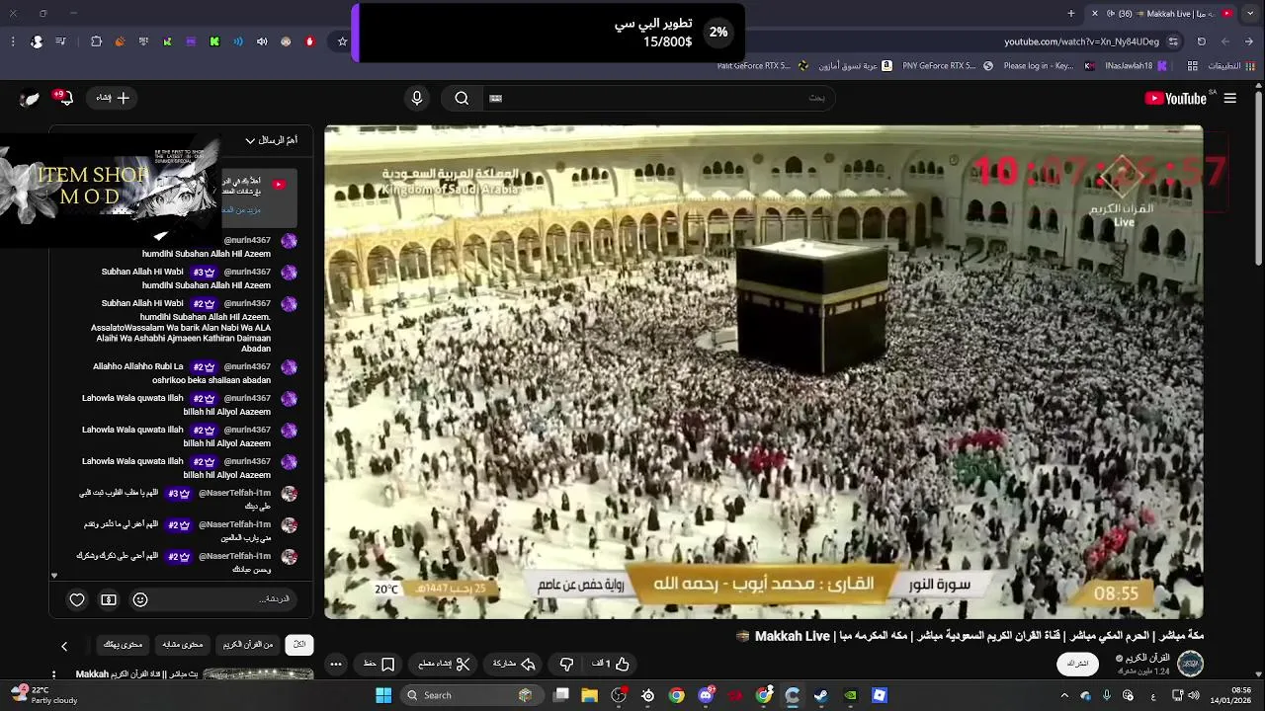This screenshot has height=711, width=1265.
Task: Click the page vertical scrollbar
Action: click(1258, 178)
